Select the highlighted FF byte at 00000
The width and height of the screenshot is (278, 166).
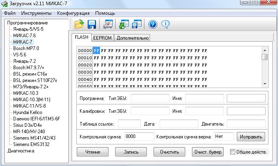pyautogui.click(x=96, y=50)
